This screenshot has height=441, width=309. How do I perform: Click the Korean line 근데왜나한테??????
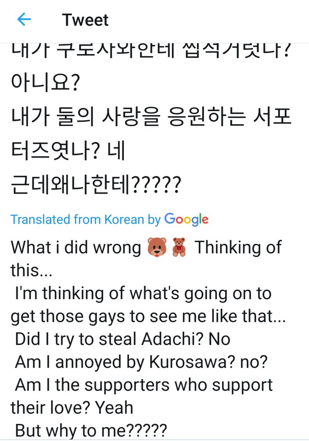(x=96, y=185)
